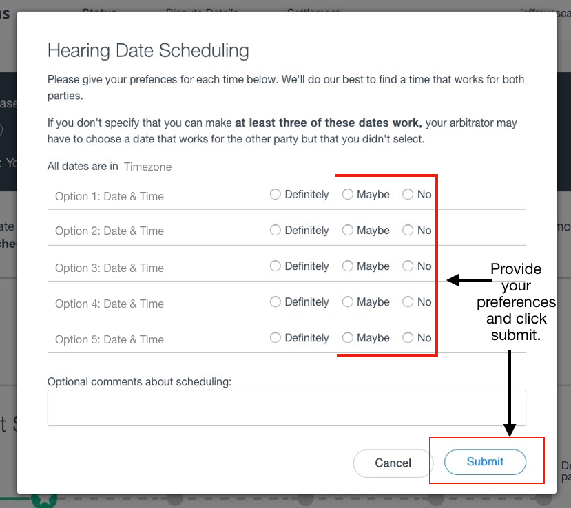
Task: Pick Maybe for Option 5
Action: click(x=348, y=338)
